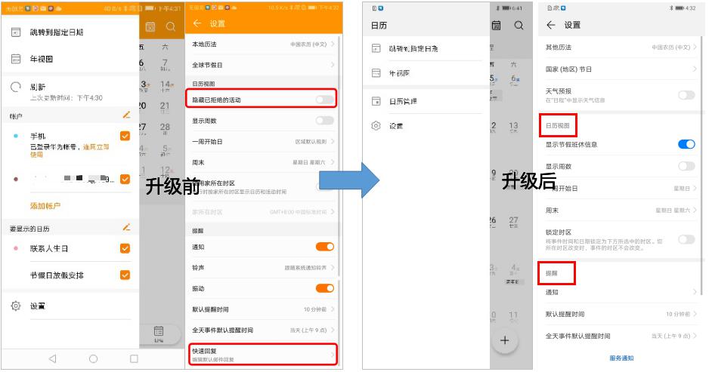Tap the pencil edit icon next to 帐户
This screenshot has height=372, width=709.
click(x=127, y=115)
